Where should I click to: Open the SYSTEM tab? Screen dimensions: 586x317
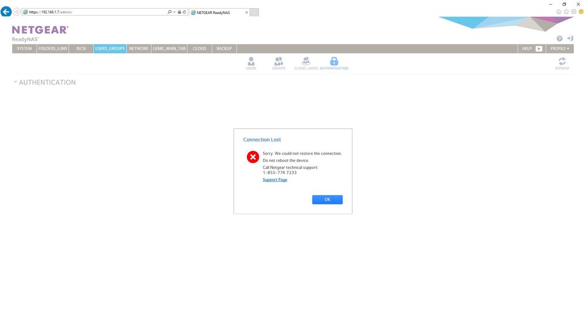24,49
